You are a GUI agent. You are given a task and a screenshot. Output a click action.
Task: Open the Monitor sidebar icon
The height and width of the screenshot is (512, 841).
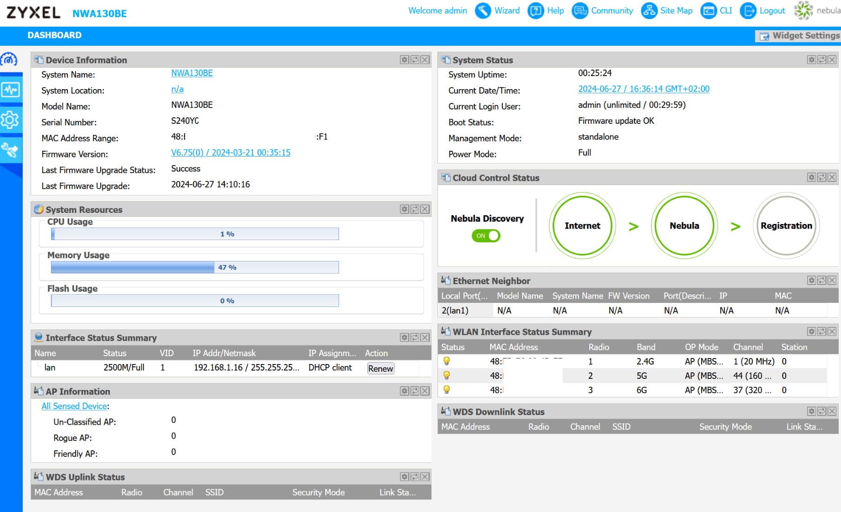pyautogui.click(x=10, y=90)
